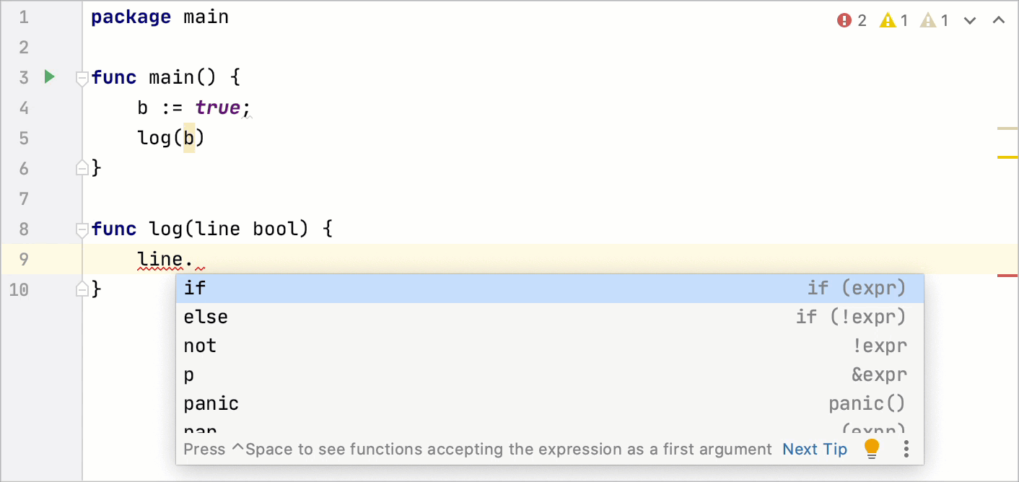This screenshot has width=1019, height=482.
Task: Select the "not" completion entry
Action: point(289,345)
